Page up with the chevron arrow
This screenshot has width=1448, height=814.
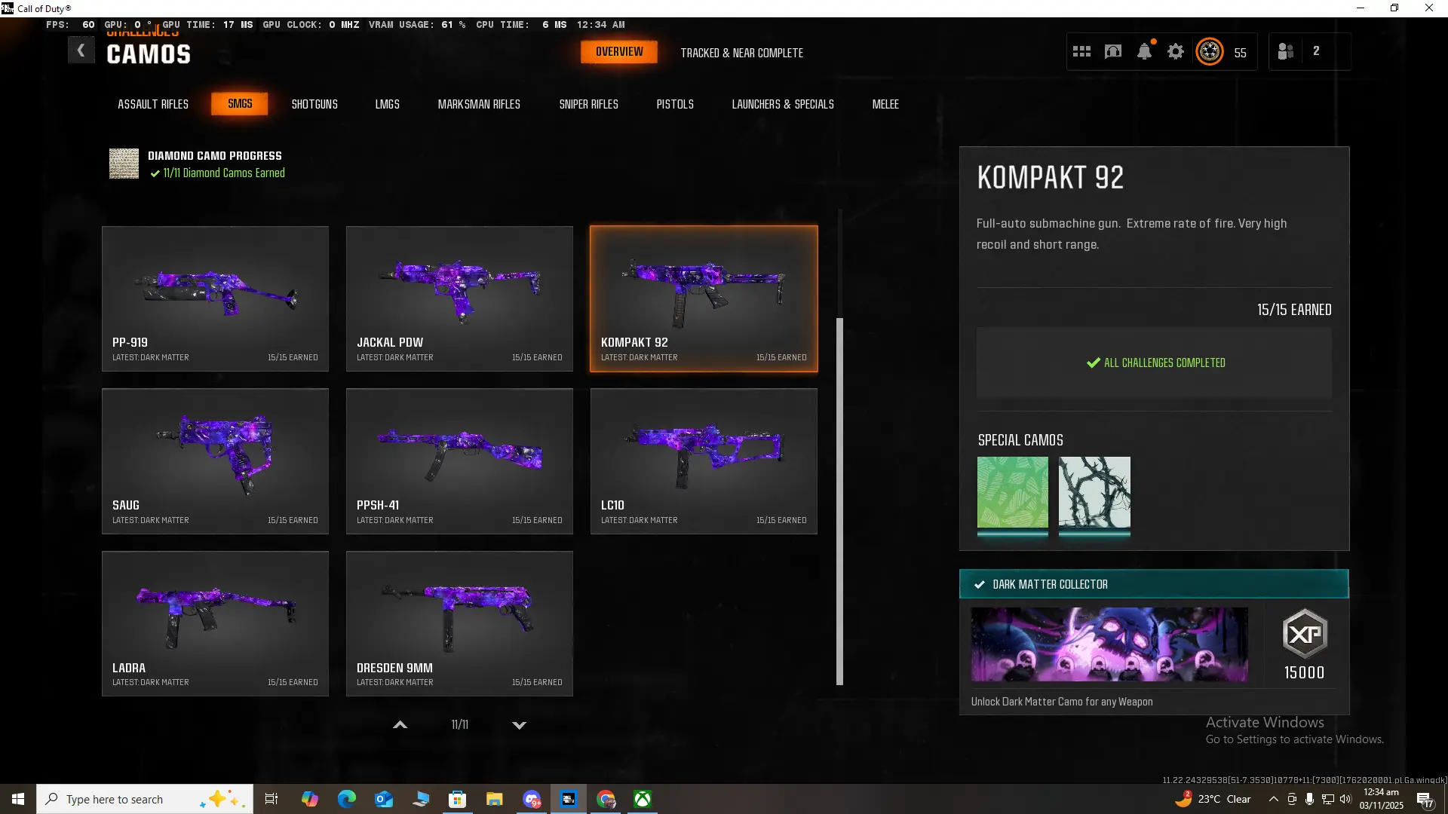(400, 724)
